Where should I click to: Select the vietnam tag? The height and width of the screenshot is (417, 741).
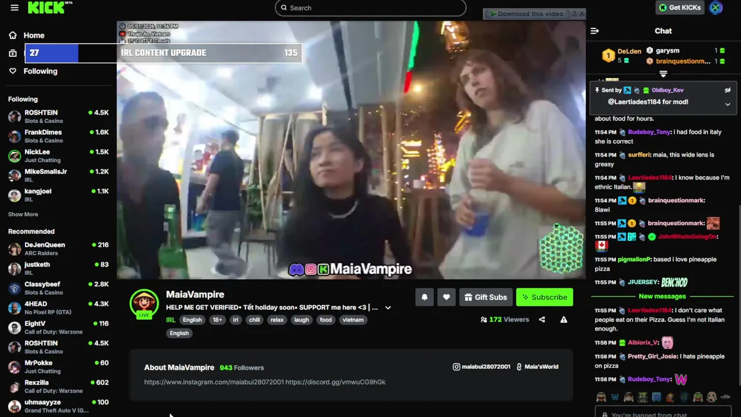pyautogui.click(x=353, y=320)
